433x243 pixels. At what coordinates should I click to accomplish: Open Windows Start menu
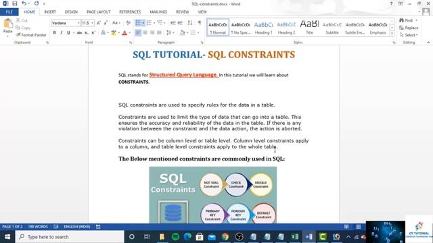pos(7,237)
